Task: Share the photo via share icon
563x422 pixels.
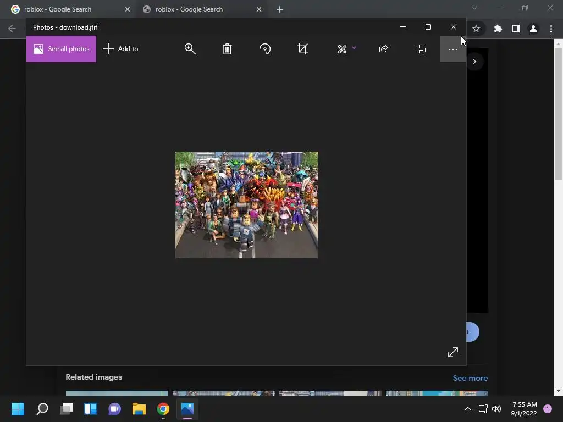Action: 383,49
